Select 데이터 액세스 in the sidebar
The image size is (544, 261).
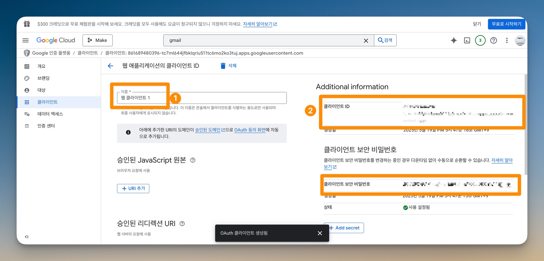point(59,114)
